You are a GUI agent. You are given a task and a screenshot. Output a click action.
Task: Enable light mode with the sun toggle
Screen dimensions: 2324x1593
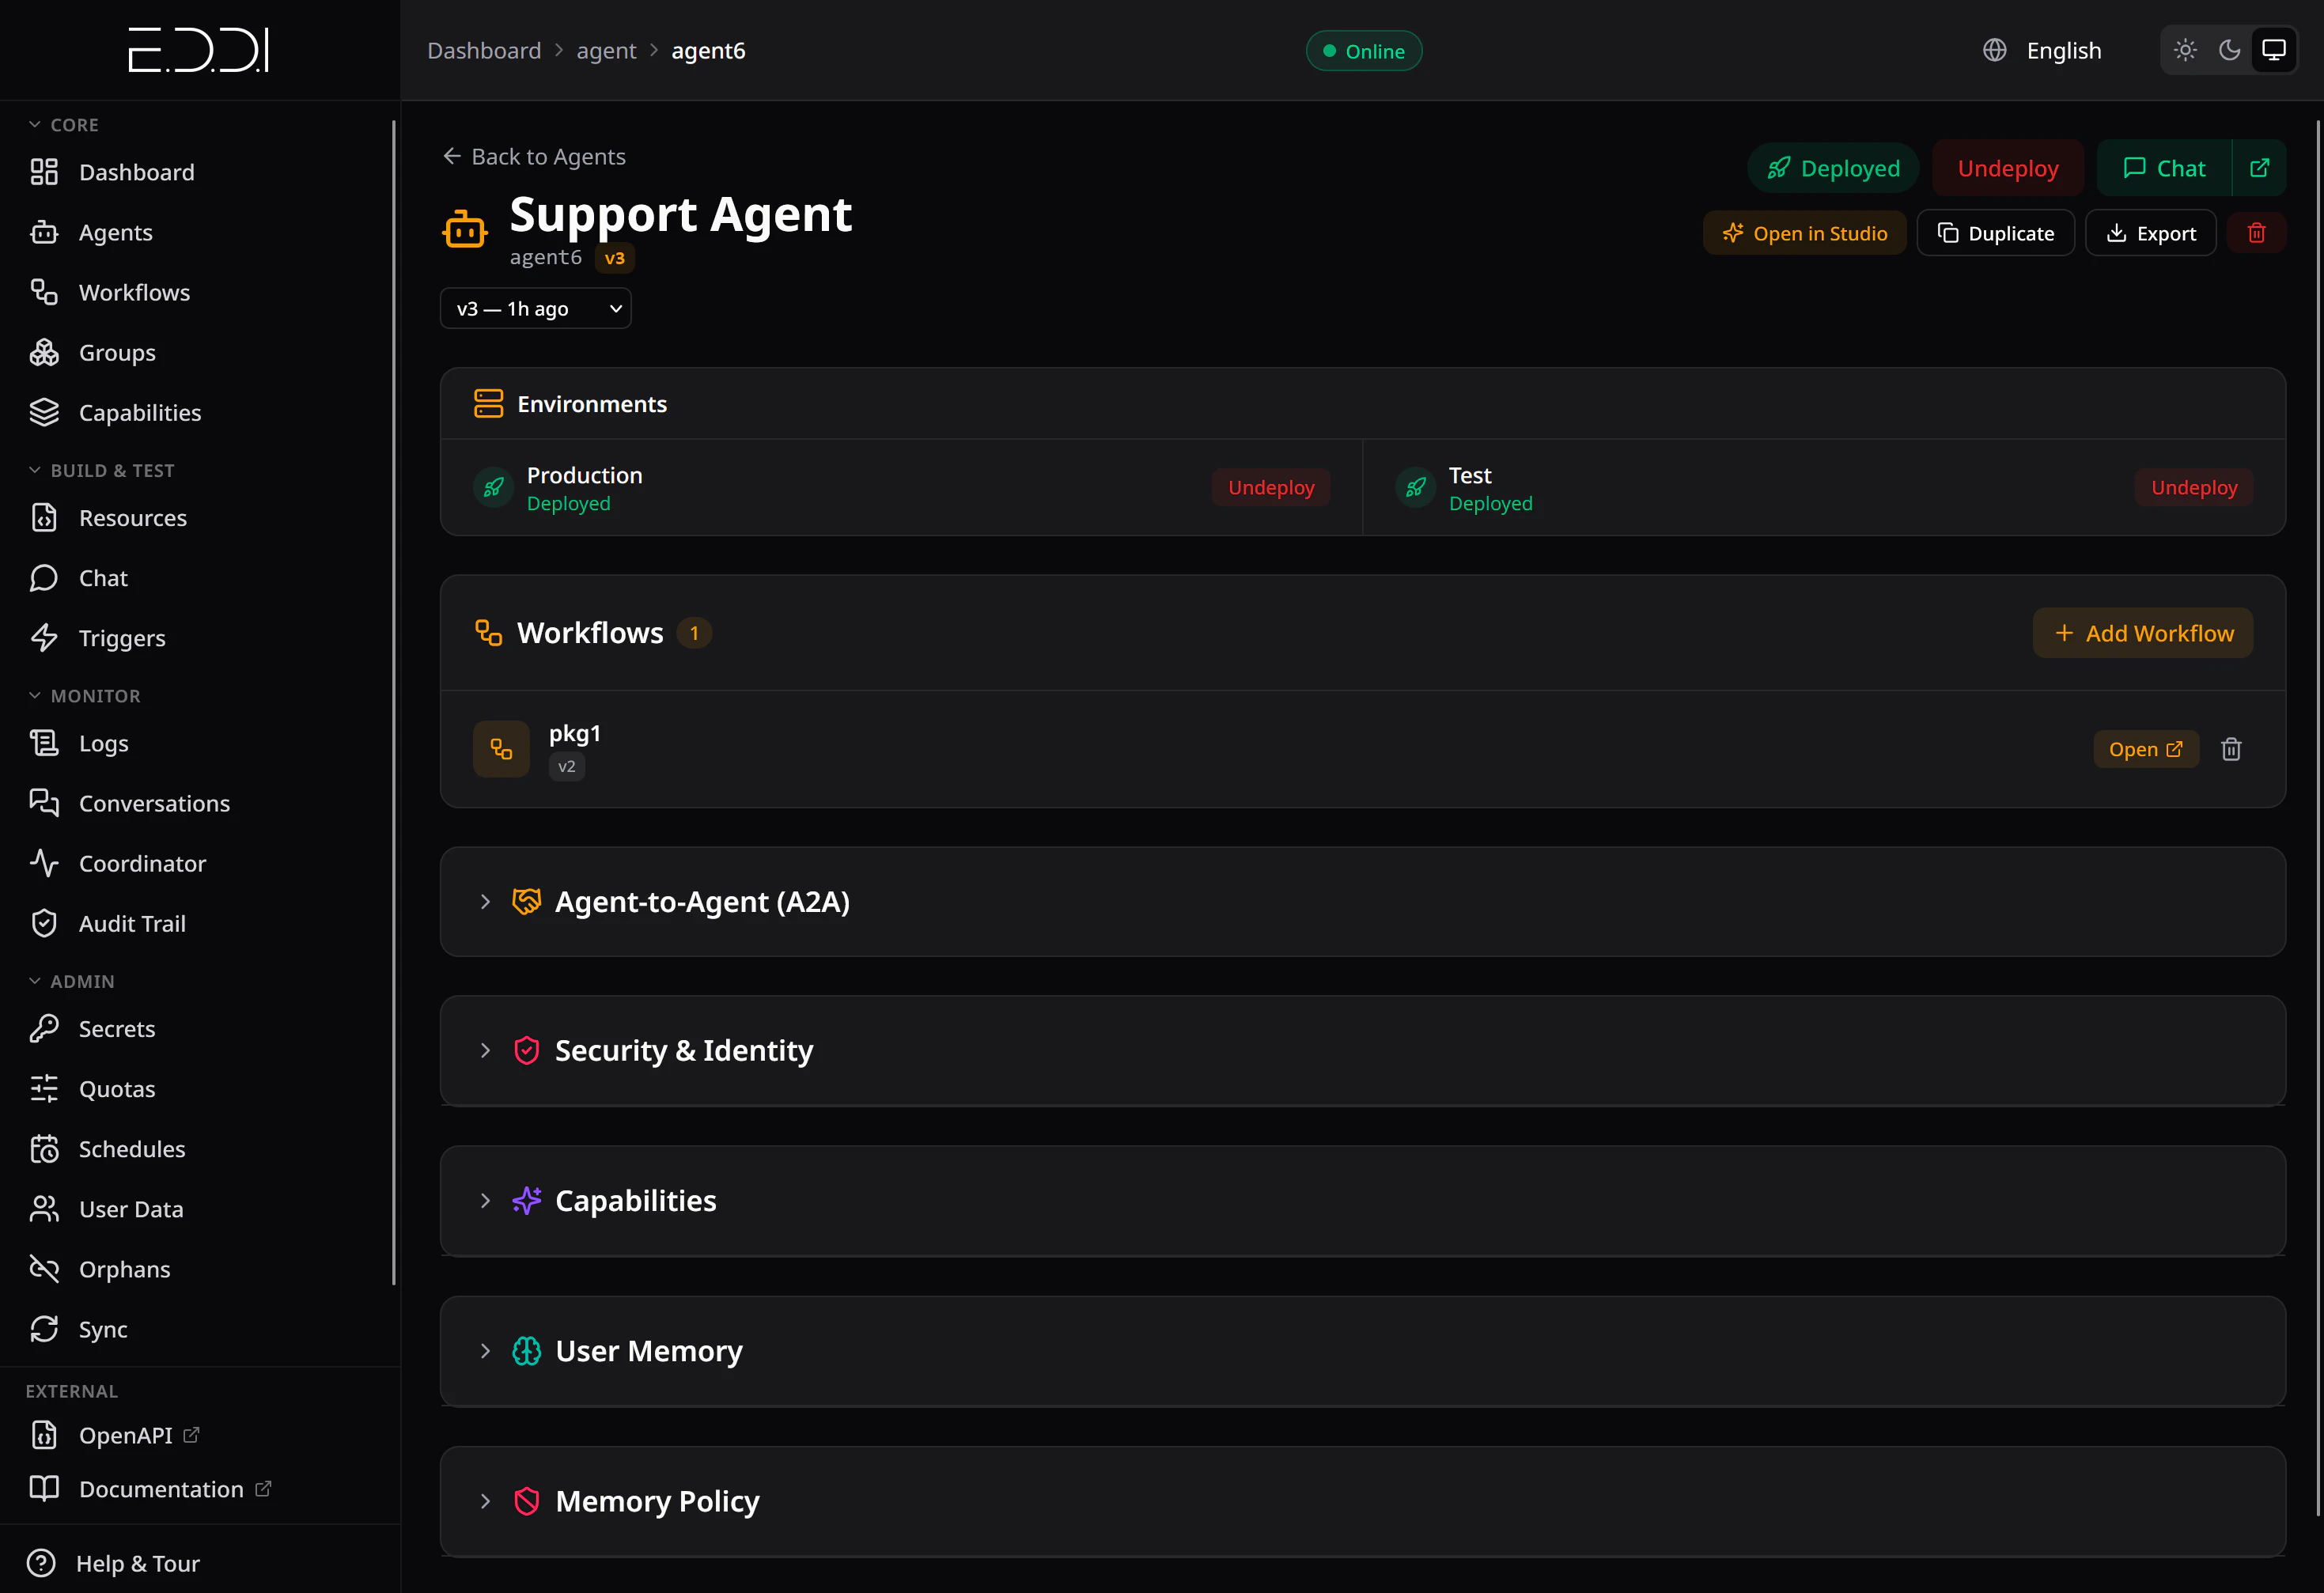point(2185,49)
